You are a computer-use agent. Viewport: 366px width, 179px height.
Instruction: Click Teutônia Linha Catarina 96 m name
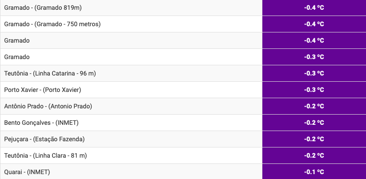tap(50, 73)
